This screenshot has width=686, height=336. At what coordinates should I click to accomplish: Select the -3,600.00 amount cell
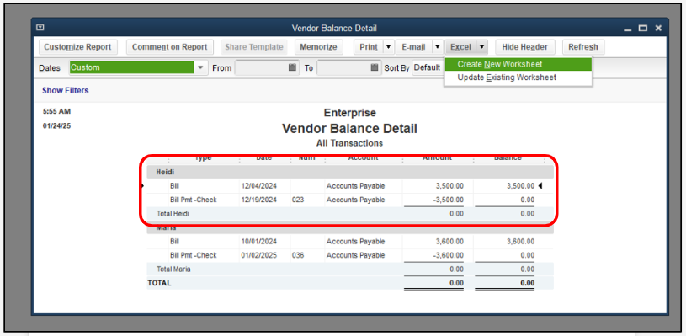click(449, 255)
